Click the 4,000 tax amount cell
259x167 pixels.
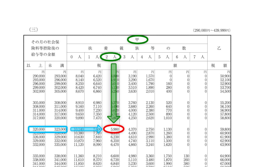pyautogui.click(x=132, y=110)
